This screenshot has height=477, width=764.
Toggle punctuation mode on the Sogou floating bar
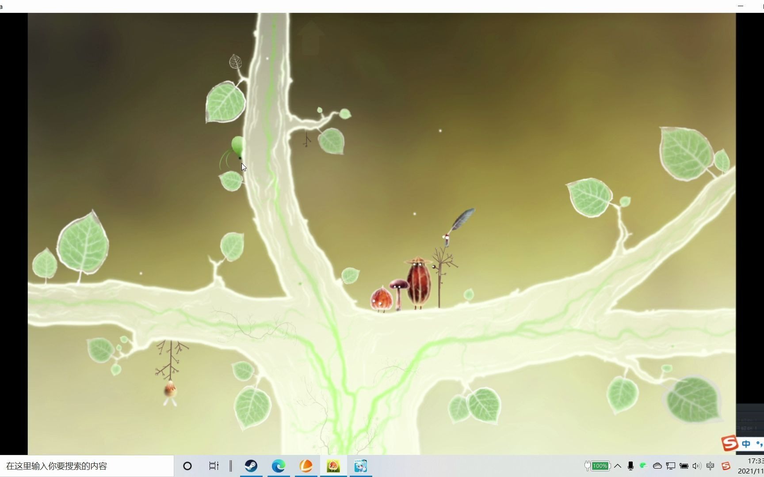point(760,444)
